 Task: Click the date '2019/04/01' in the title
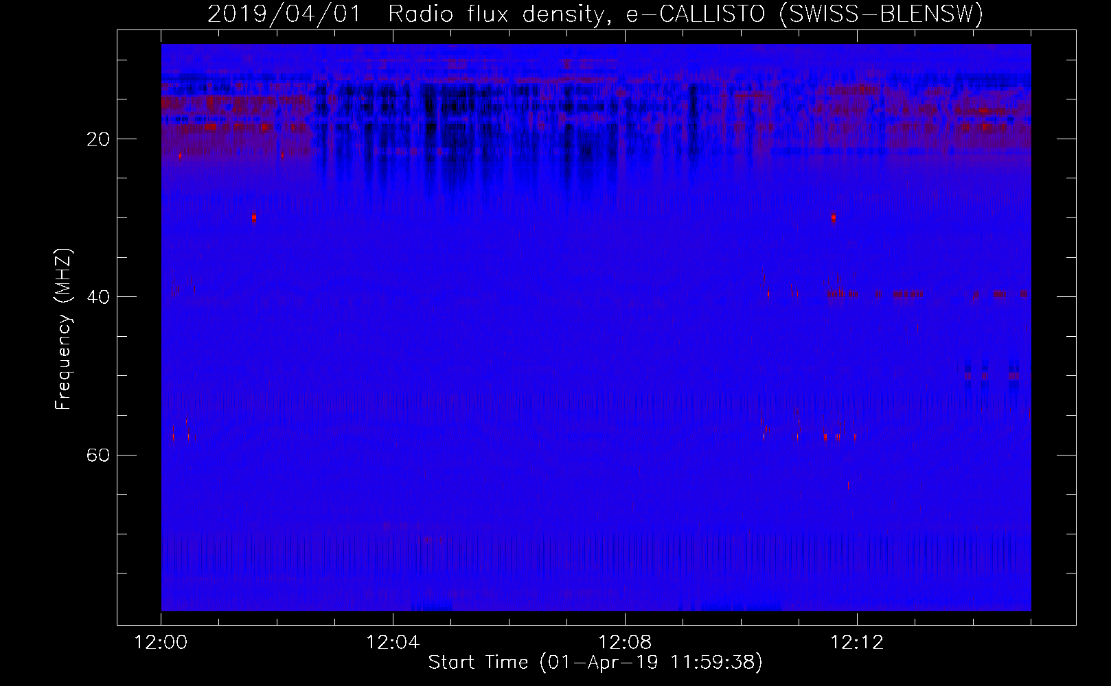(284, 14)
